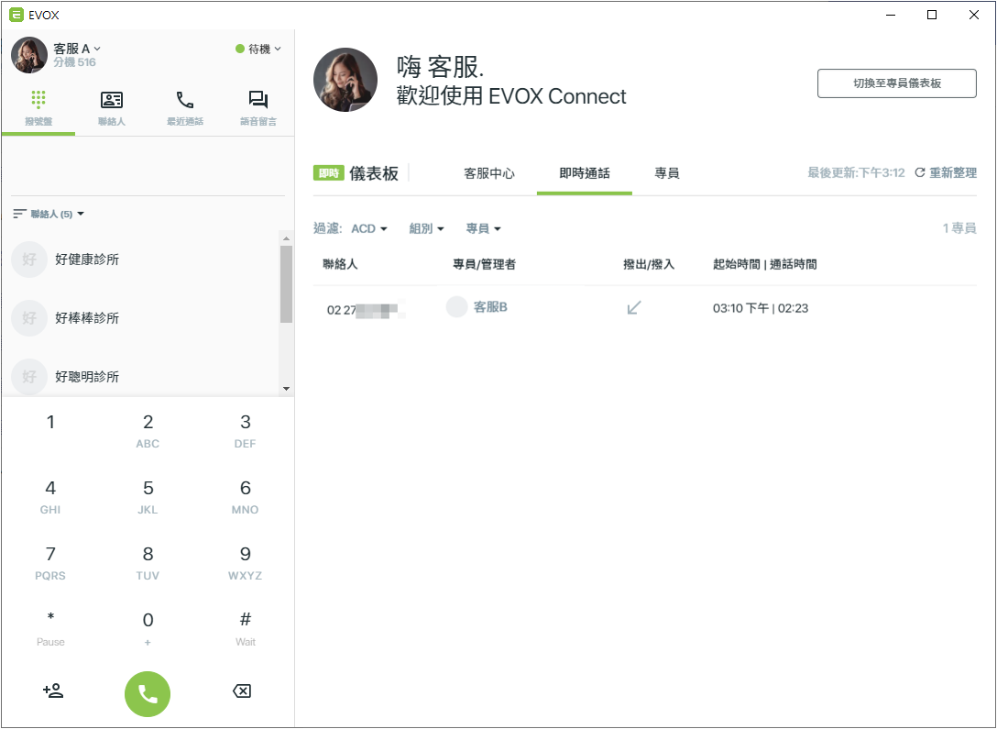Open the 組別 filter dropdown

coord(427,228)
